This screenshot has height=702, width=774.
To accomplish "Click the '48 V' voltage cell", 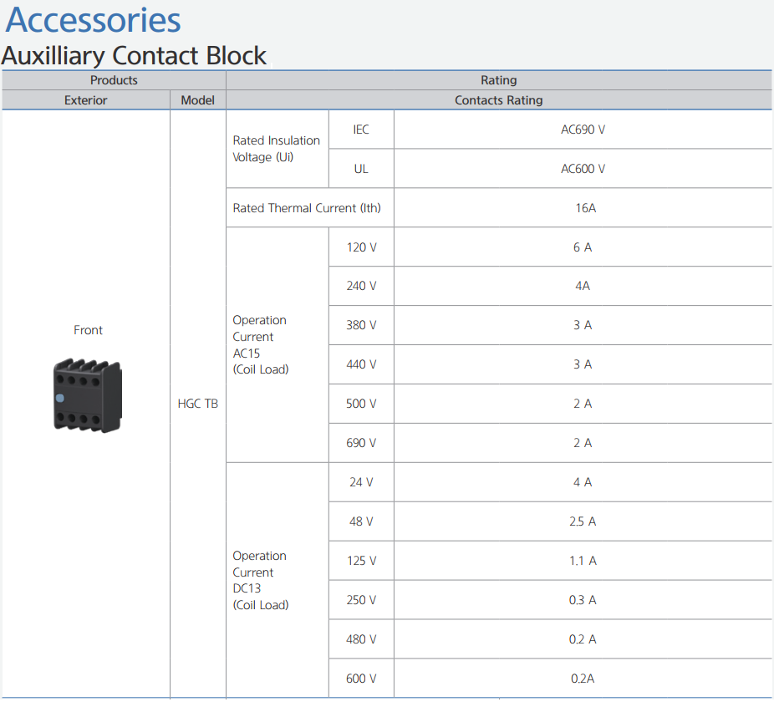I will point(361,521).
